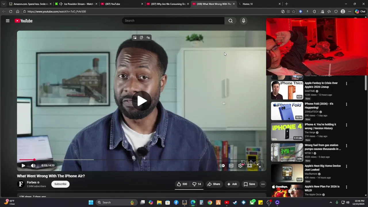Open the browser profile avatar
The image size is (368, 207).
pos(343,11)
